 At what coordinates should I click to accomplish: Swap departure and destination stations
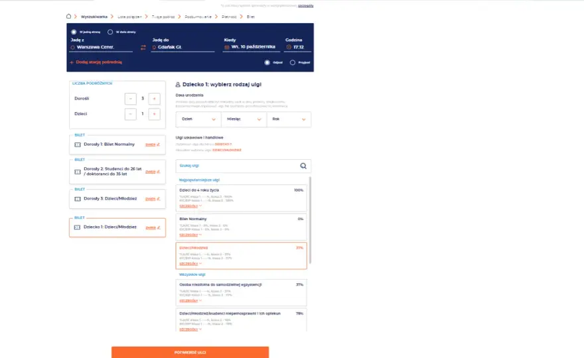[x=143, y=48]
